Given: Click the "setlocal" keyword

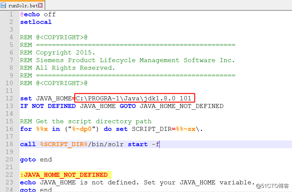Looking at the screenshot, I should click(x=36, y=22).
